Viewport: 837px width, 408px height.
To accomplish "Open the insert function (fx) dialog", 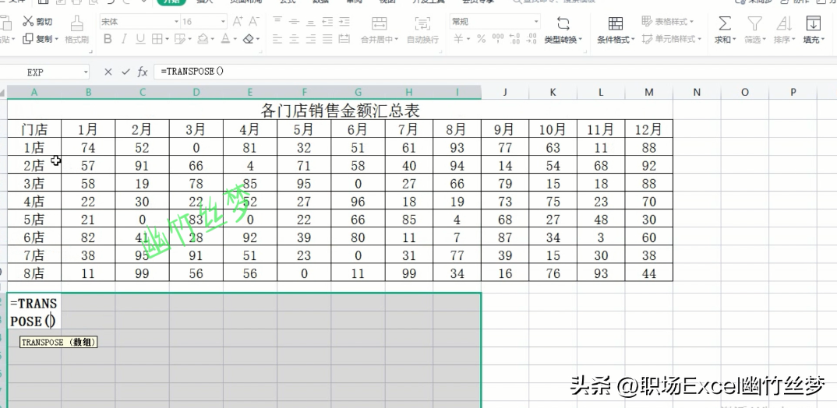I will [143, 72].
